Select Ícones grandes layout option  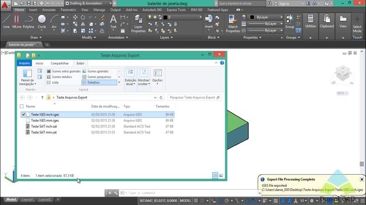tap(96, 71)
